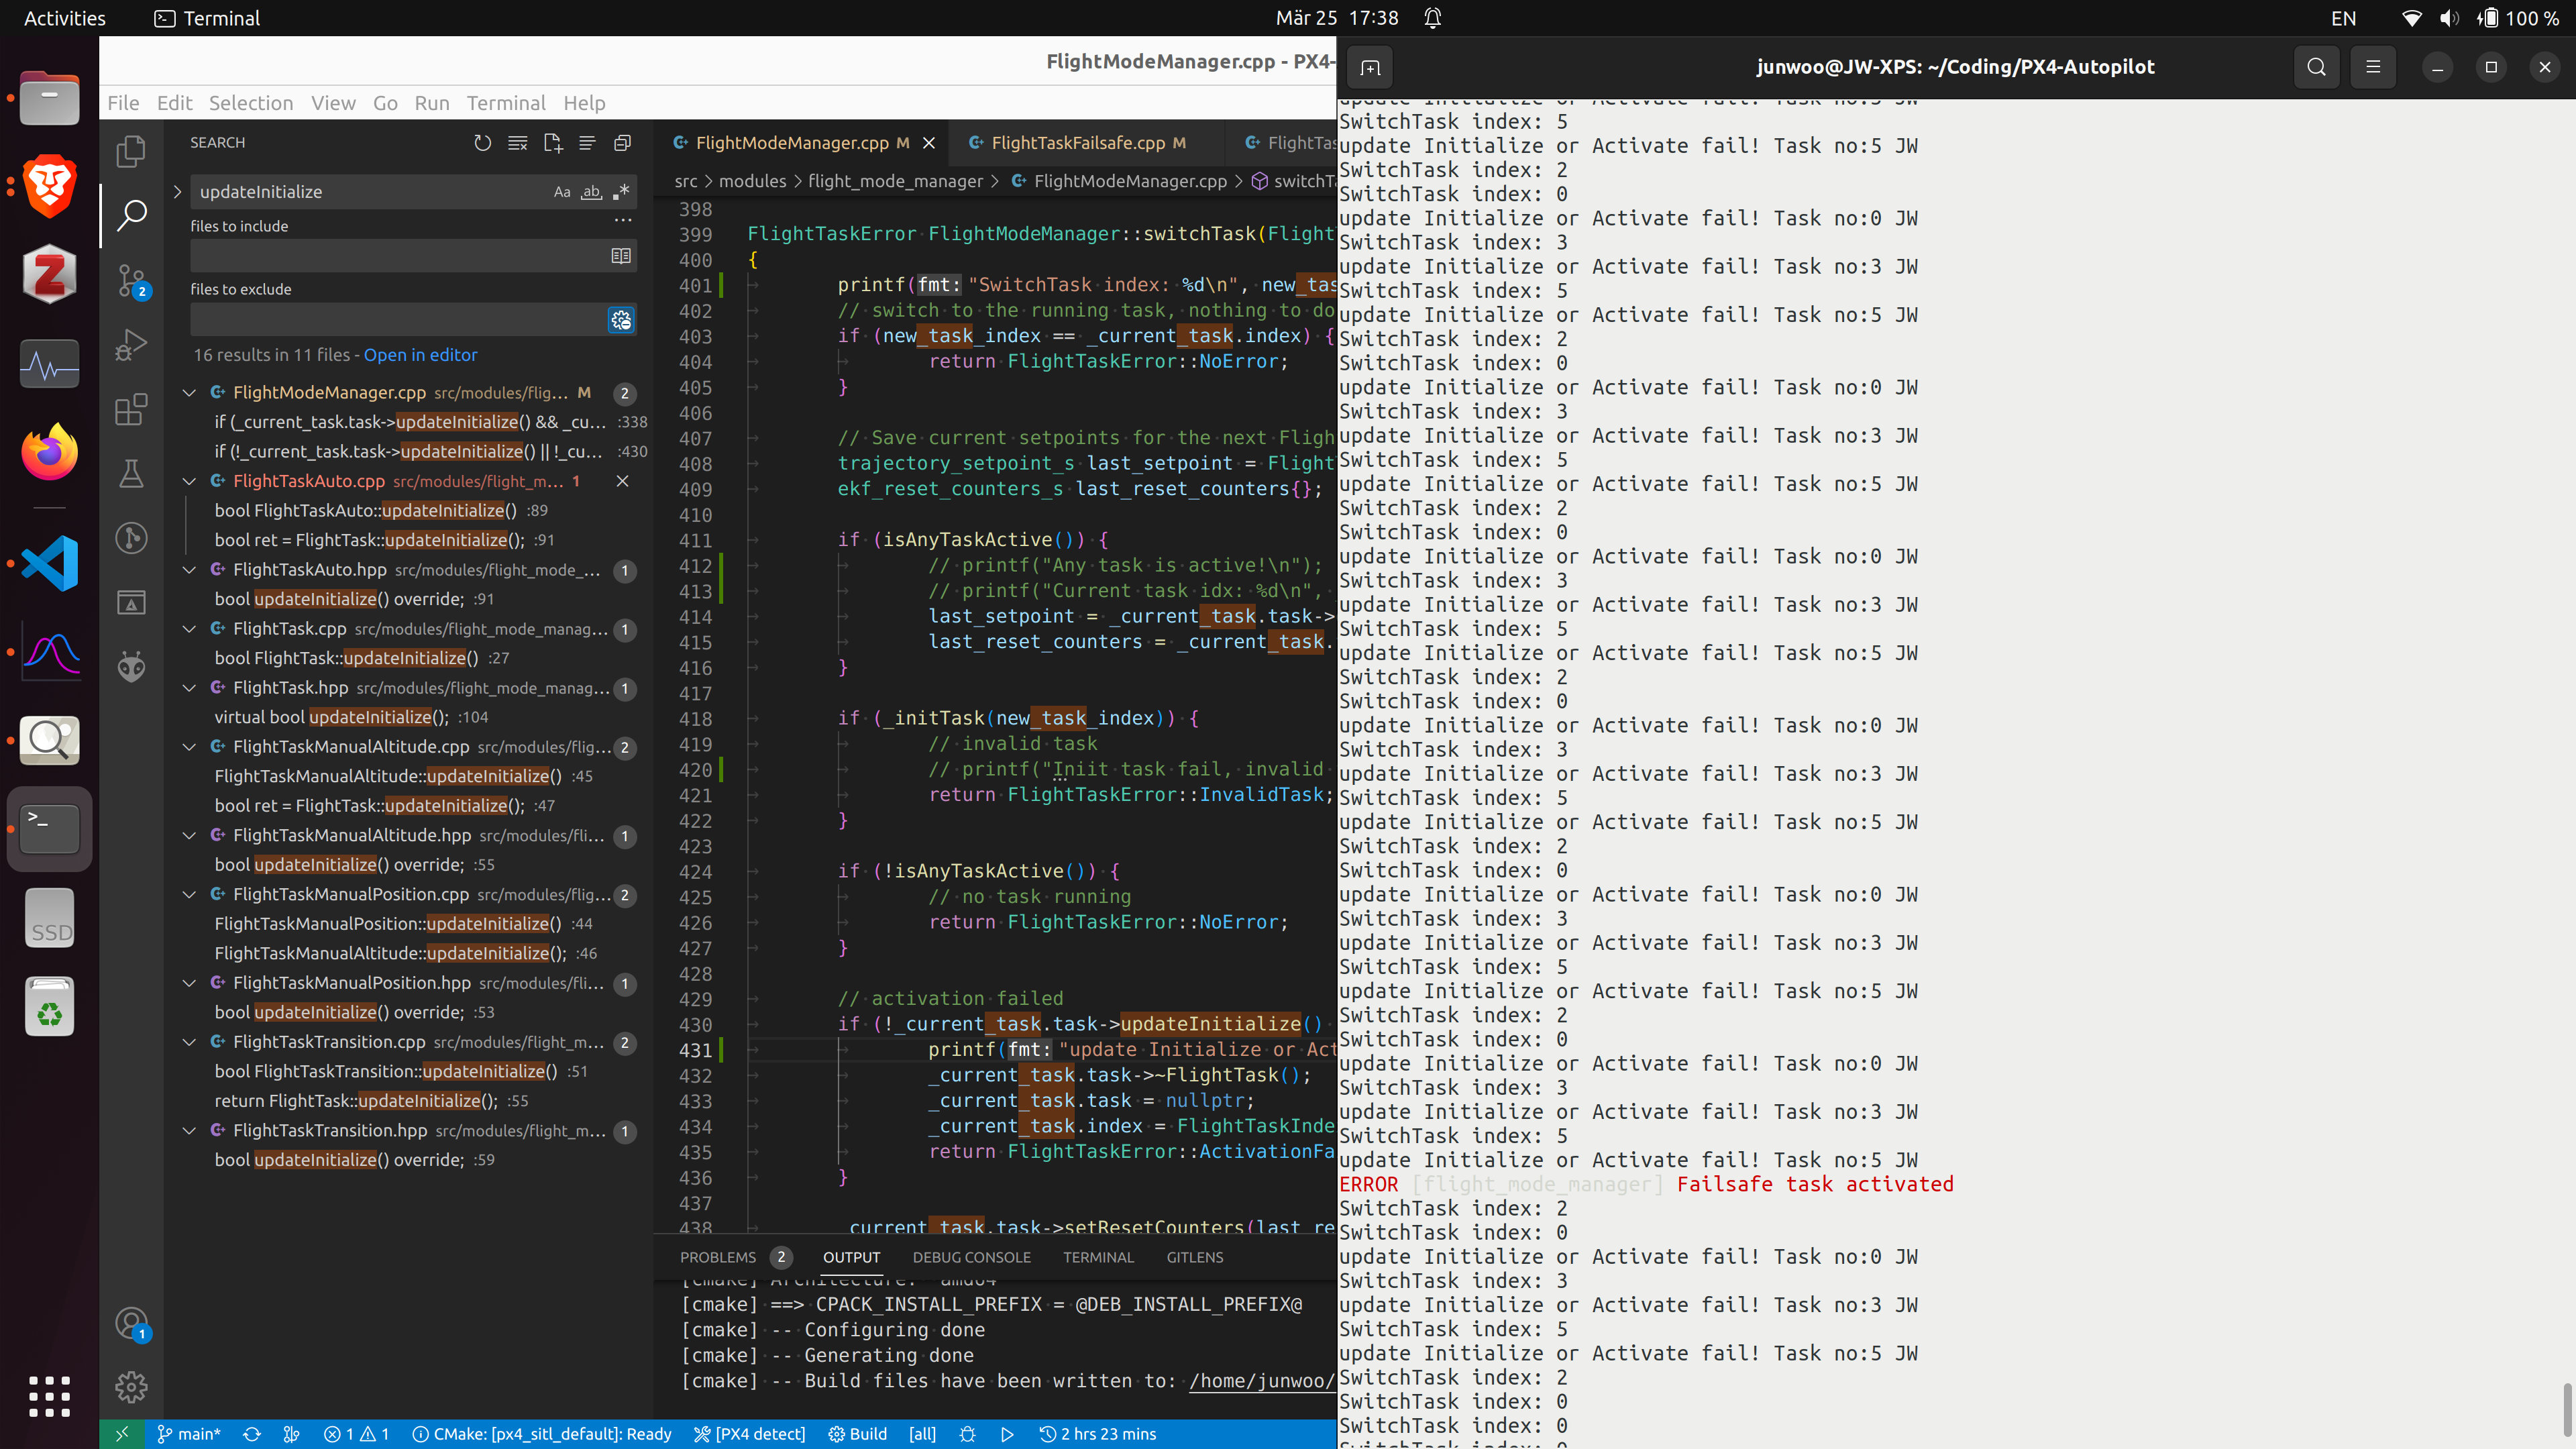Viewport: 2576px width, 1449px height.
Task: Open the Source Control view
Action: 131,281
